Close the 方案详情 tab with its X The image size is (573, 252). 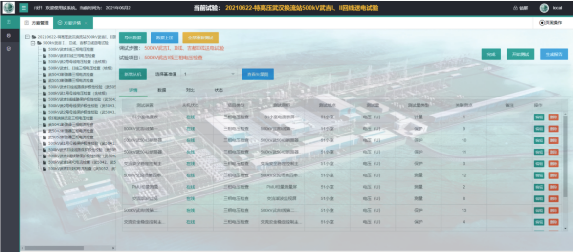click(86, 23)
